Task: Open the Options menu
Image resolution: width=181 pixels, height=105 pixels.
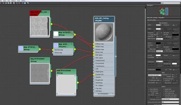Action: [14, 1]
